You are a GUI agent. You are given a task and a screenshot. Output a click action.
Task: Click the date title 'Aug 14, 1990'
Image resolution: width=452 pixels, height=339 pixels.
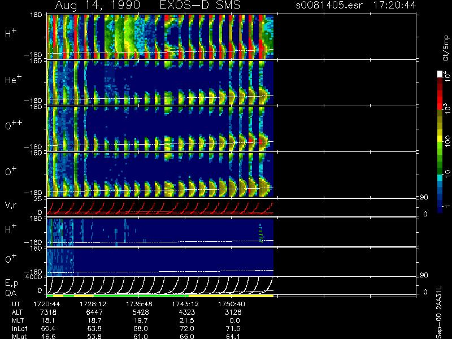tap(98, 5)
